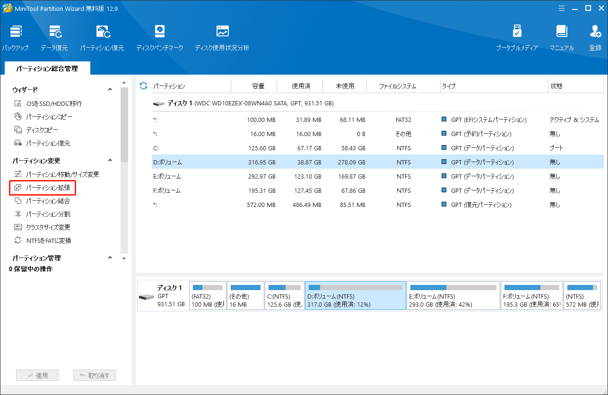Choose NTFSをFATに変換 in sidebar
Screen dimensions: 608x395
click(x=42, y=240)
